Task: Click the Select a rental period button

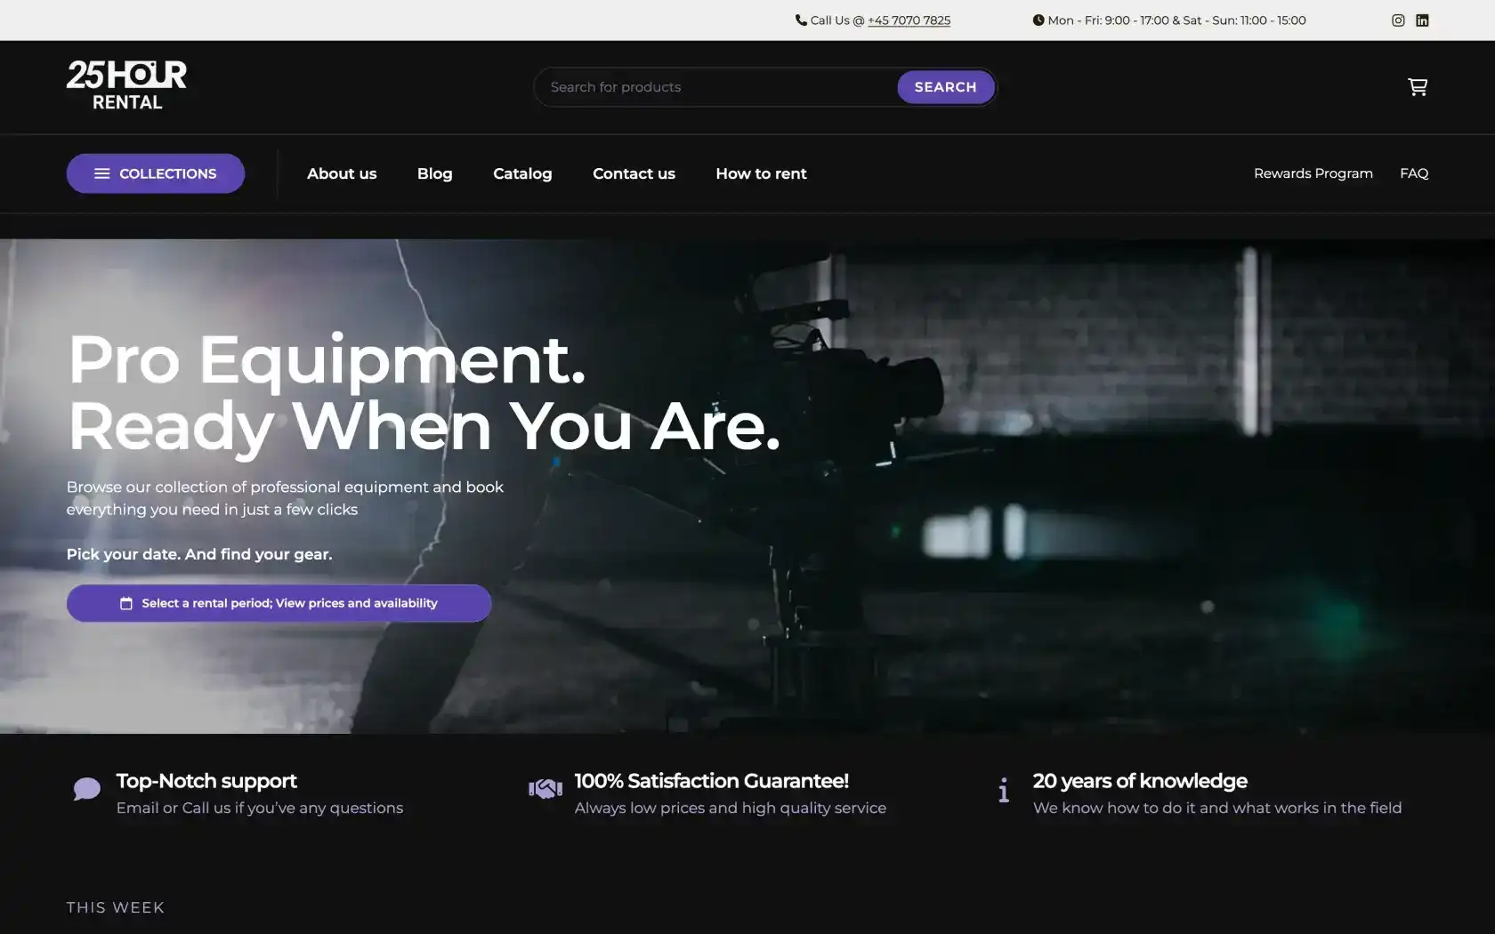Action: (x=279, y=603)
